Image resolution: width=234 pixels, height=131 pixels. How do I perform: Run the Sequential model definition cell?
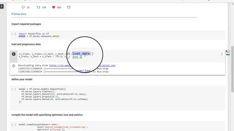click(x=14, y=89)
